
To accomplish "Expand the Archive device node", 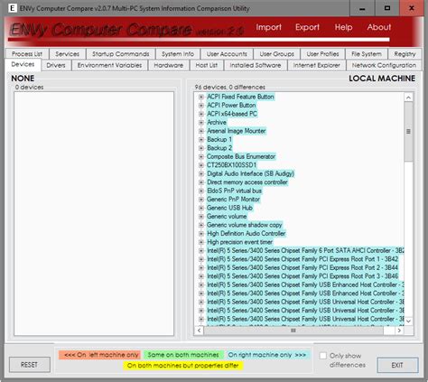I will coord(201,123).
